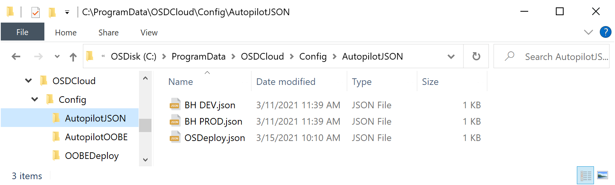
Task: Click ProgramData in the breadcrumb path
Action: click(199, 56)
